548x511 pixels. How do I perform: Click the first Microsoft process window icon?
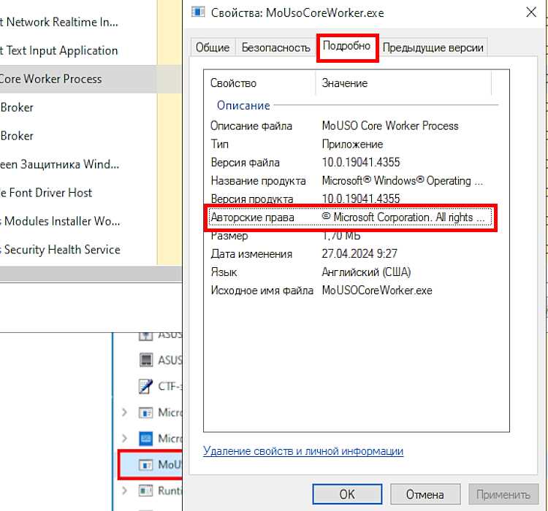(145, 412)
